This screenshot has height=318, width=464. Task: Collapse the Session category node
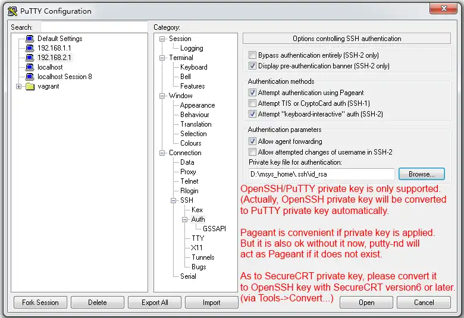(162, 39)
